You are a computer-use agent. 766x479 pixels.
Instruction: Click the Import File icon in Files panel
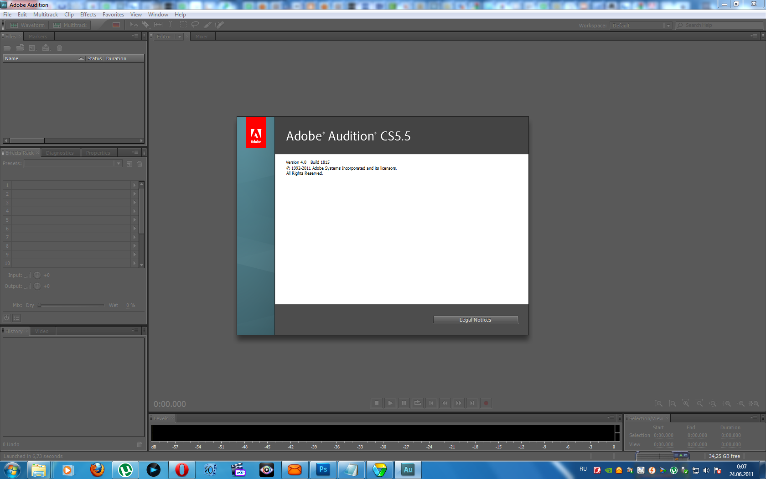click(20, 48)
